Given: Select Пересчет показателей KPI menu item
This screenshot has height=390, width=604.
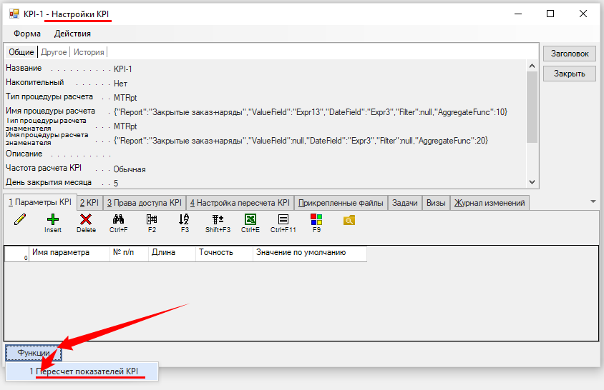Looking at the screenshot, I should point(84,371).
